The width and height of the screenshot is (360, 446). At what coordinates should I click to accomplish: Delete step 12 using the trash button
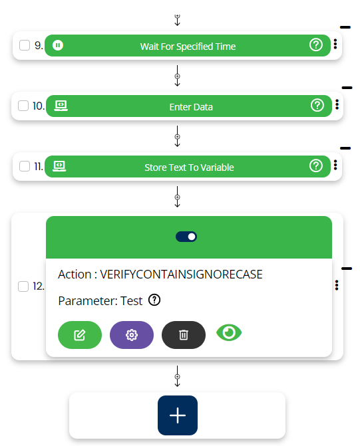click(x=184, y=335)
